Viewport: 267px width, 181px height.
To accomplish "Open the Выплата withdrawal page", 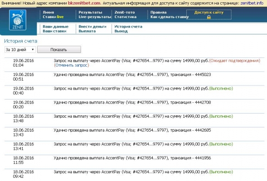I will [x=87, y=31].
